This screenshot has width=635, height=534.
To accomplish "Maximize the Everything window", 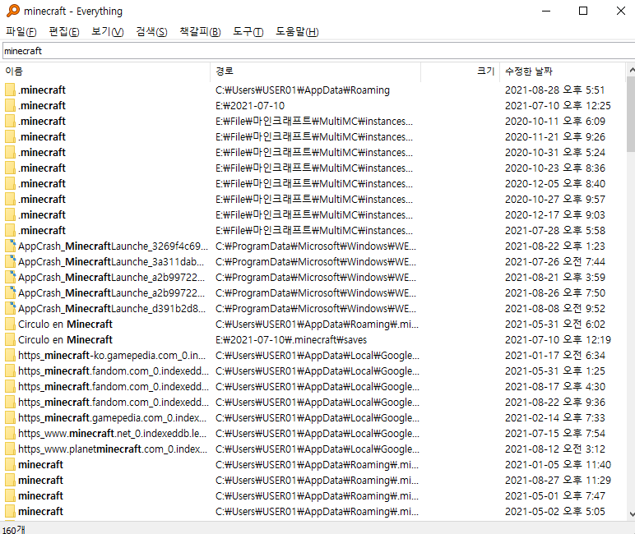I will point(583,11).
